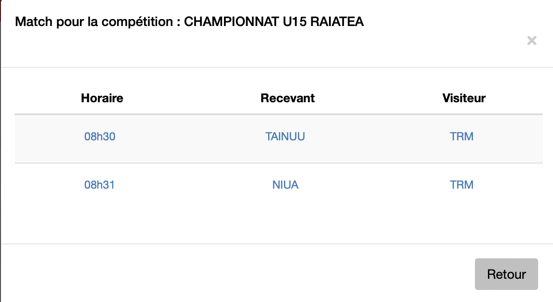Click TRM visitor in the NIUA row

(x=461, y=185)
